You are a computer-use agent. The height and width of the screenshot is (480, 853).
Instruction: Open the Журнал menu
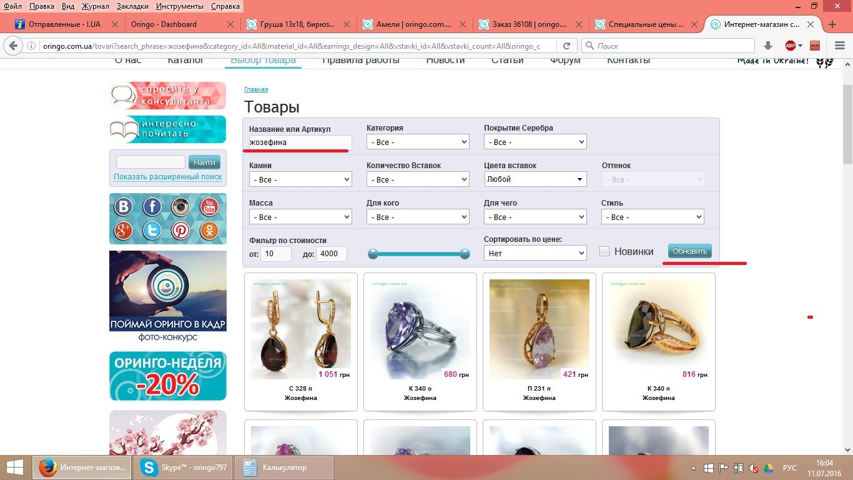(x=95, y=6)
